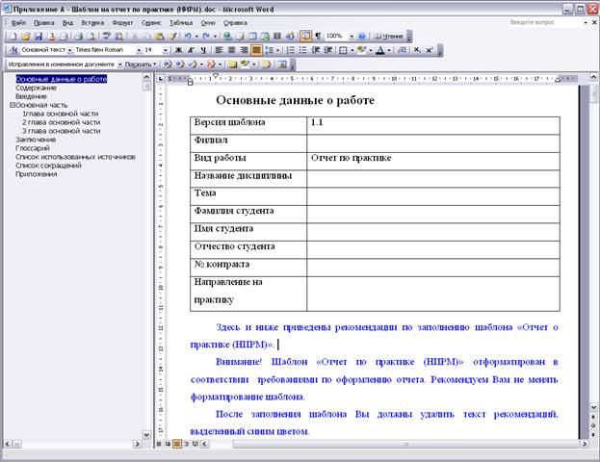Click the Highlight marker icon

(360, 49)
